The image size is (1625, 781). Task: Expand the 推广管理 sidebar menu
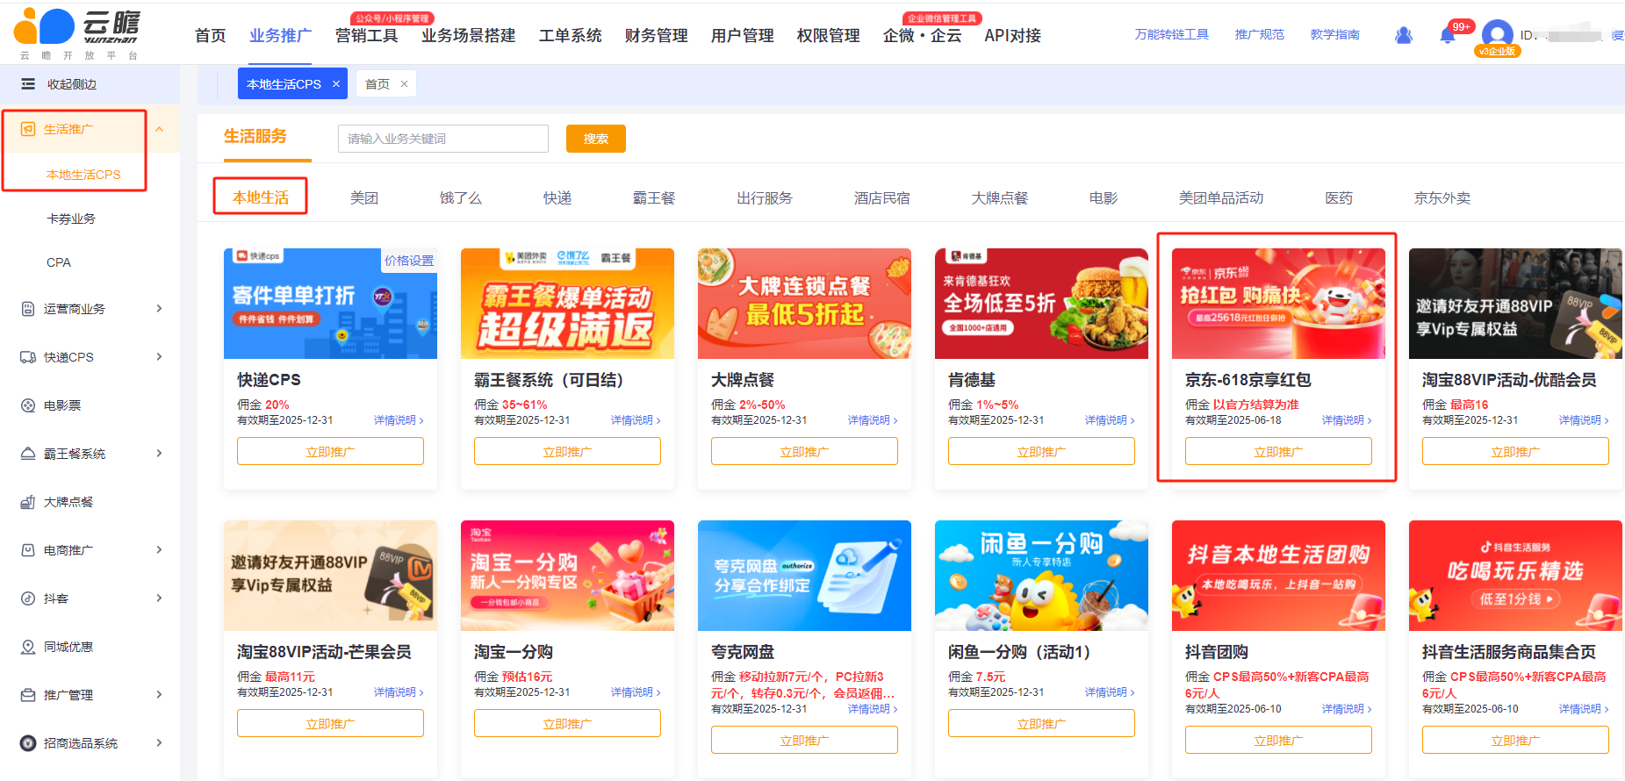coord(159,695)
